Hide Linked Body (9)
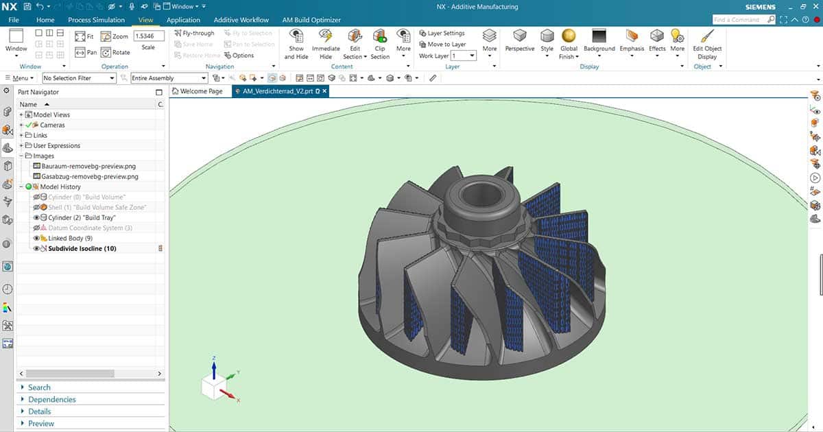The height and width of the screenshot is (432, 823). [37, 238]
